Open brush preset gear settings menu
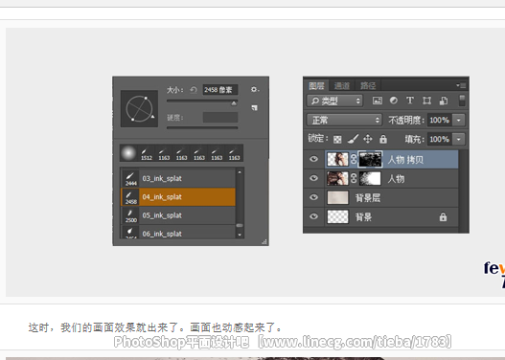 [255, 89]
